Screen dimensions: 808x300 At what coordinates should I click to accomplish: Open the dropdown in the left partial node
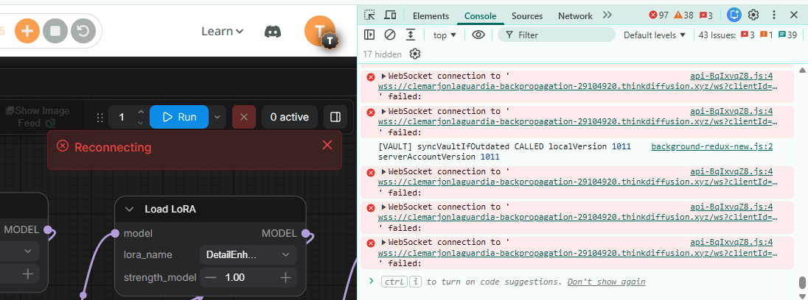click(x=27, y=251)
